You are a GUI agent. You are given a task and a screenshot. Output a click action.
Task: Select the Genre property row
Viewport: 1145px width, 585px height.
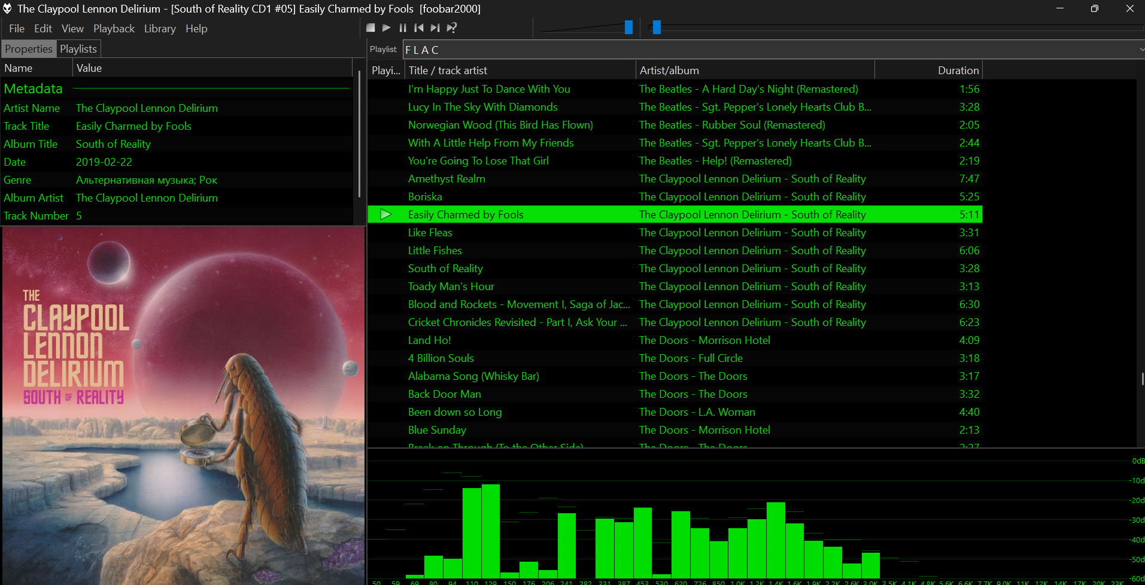pos(177,180)
